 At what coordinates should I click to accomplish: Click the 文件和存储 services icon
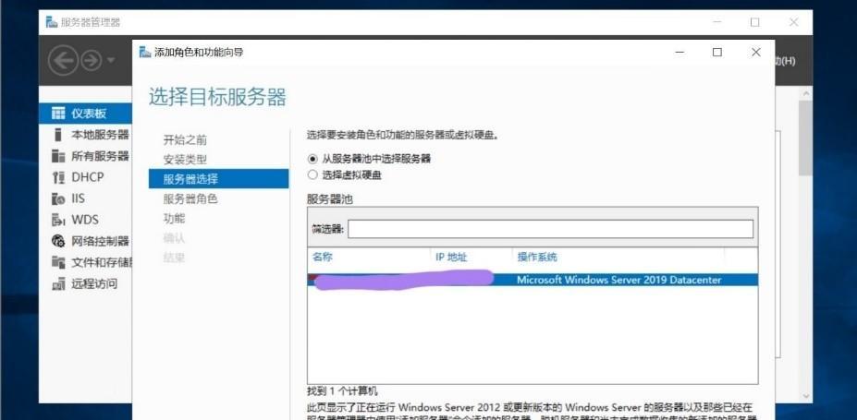[58, 262]
